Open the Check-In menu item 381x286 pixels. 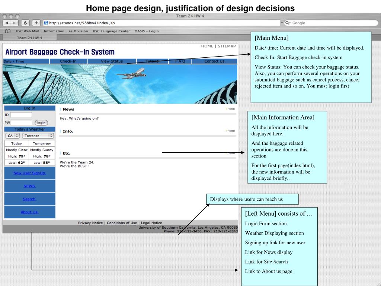(68, 61)
